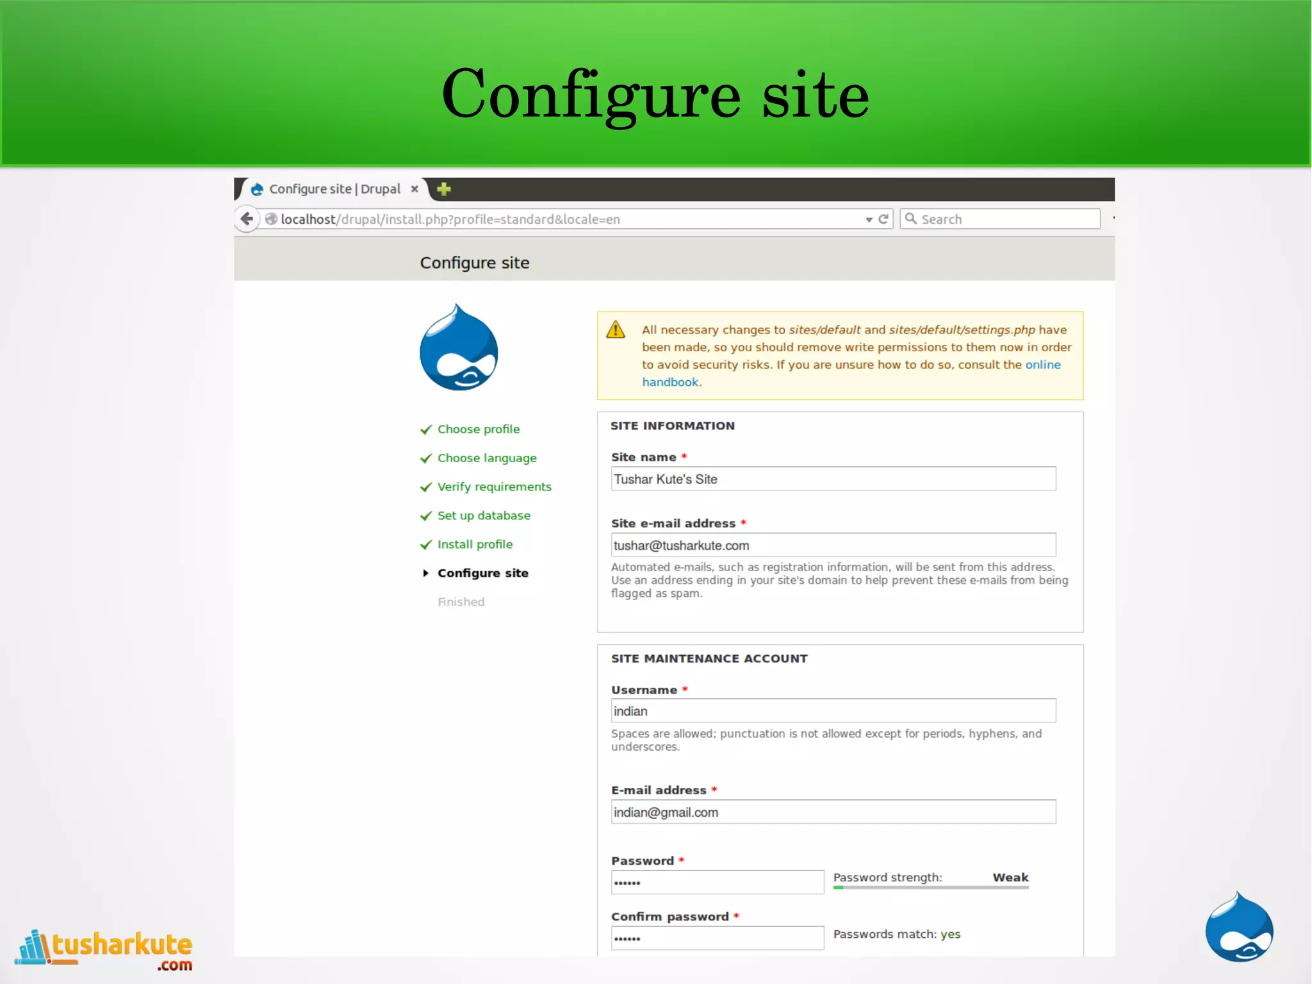
Task: Click the globe site identity icon
Action: click(271, 219)
